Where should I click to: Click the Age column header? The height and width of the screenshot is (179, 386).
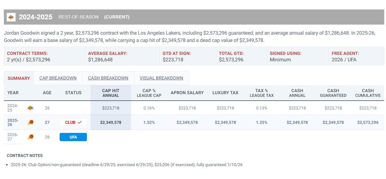47,93
